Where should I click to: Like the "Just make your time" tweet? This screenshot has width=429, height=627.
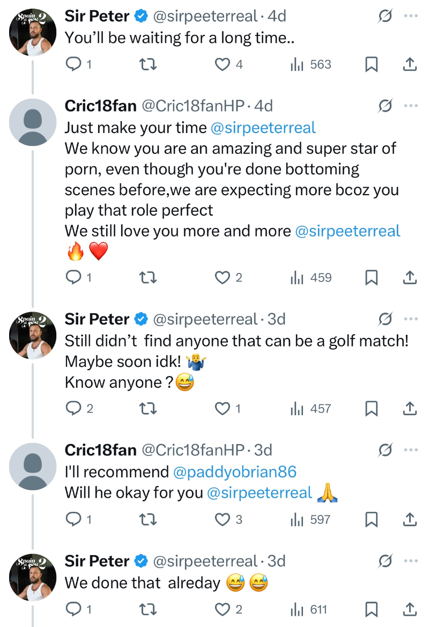click(222, 277)
